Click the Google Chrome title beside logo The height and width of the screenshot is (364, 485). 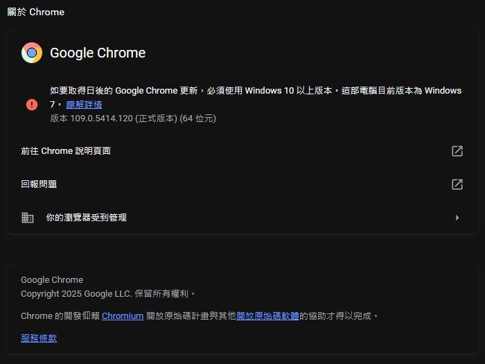(98, 53)
